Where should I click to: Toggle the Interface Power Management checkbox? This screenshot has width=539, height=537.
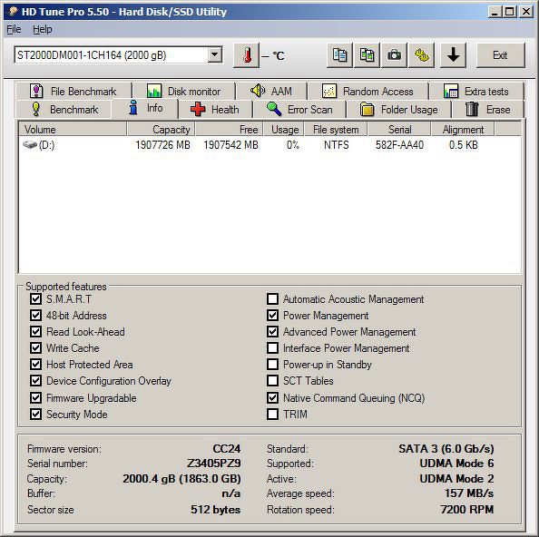[272, 348]
